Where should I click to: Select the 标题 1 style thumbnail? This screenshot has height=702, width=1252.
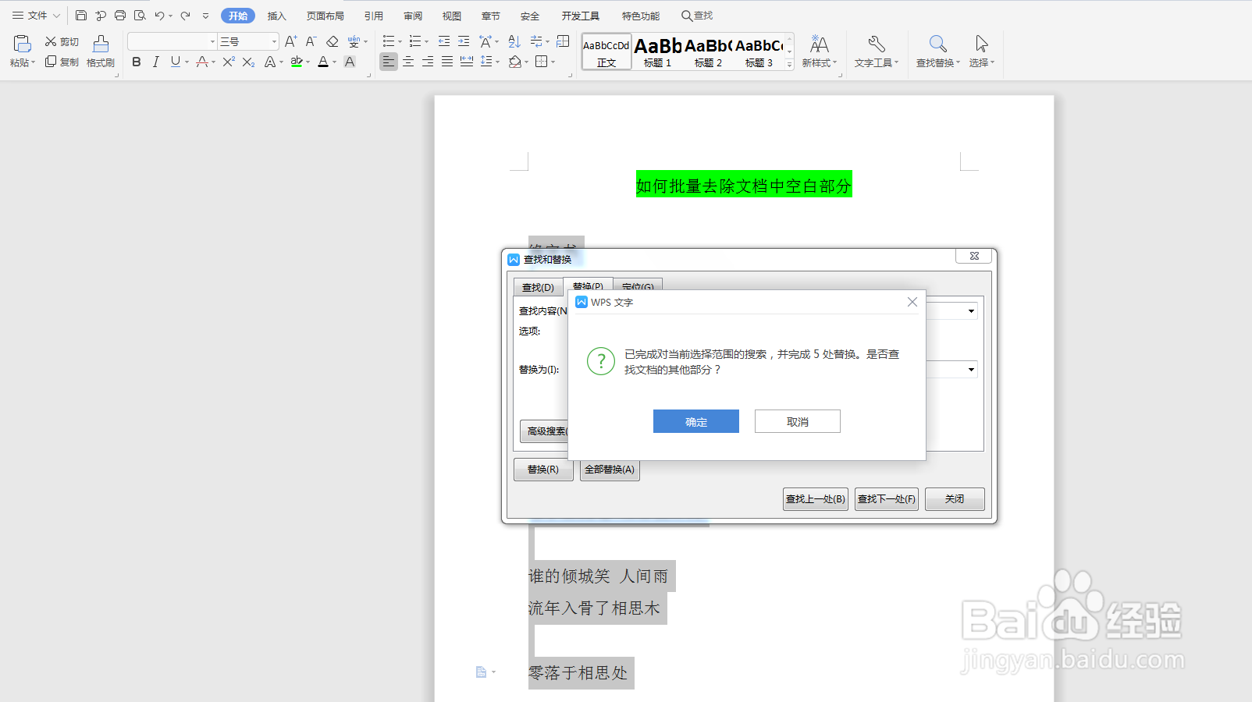click(x=658, y=51)
